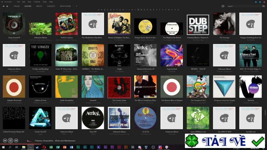Open the layout view dropdown near search

223,6
